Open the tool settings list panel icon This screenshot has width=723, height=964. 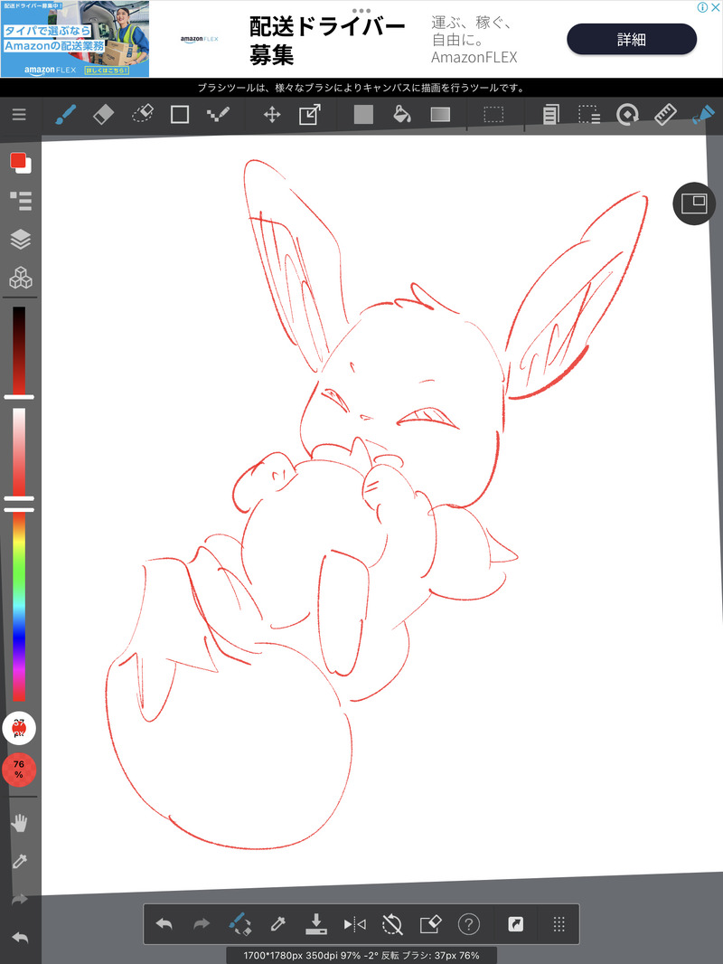pos(20,201)
